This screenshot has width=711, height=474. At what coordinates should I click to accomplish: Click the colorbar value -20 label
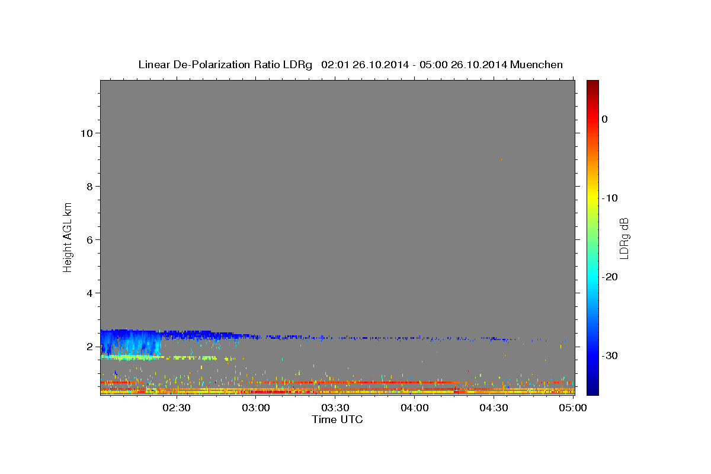(x=610, y=277)
